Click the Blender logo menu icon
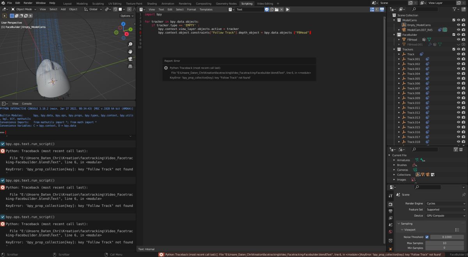Screen dimensions: 468x257 click(x=3, y=3)
